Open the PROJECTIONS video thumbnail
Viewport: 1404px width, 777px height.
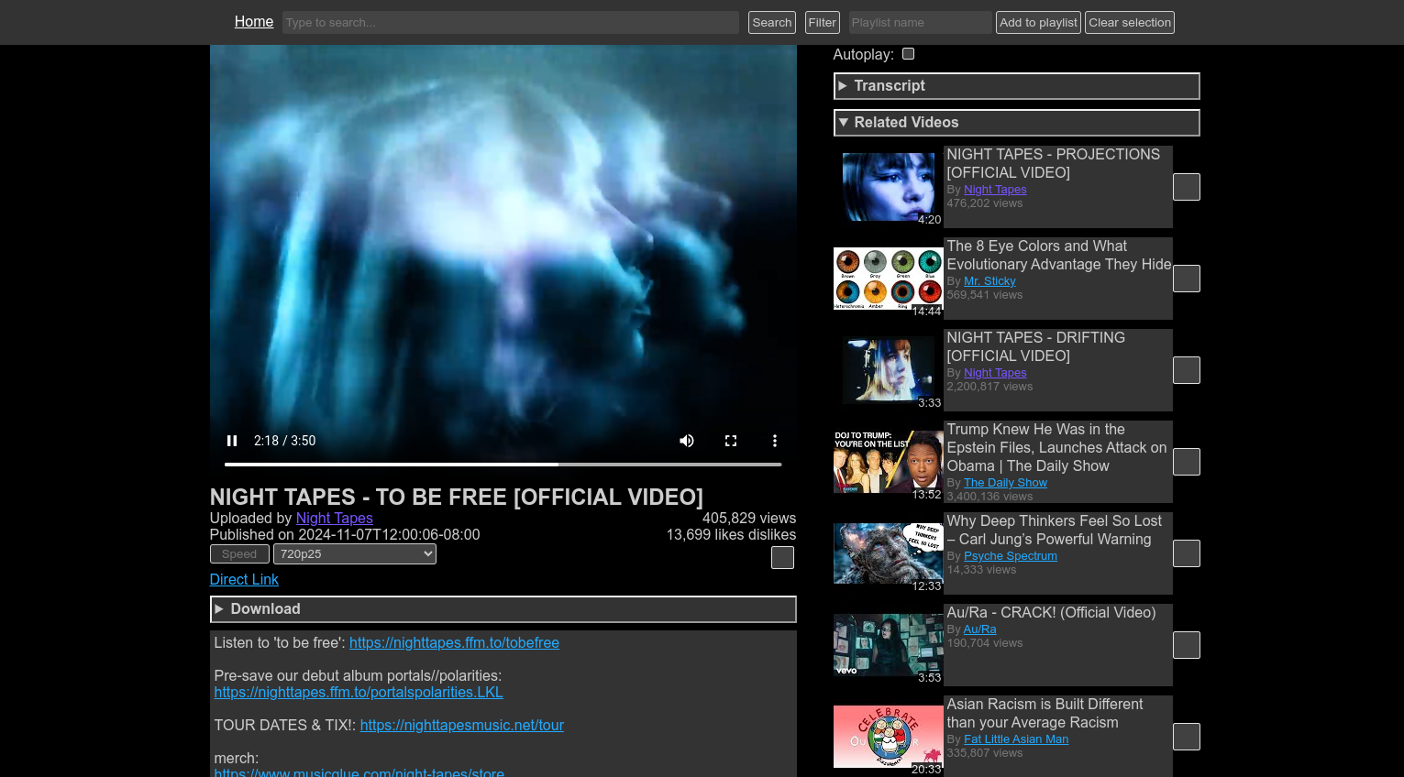(x=888, y=187)
